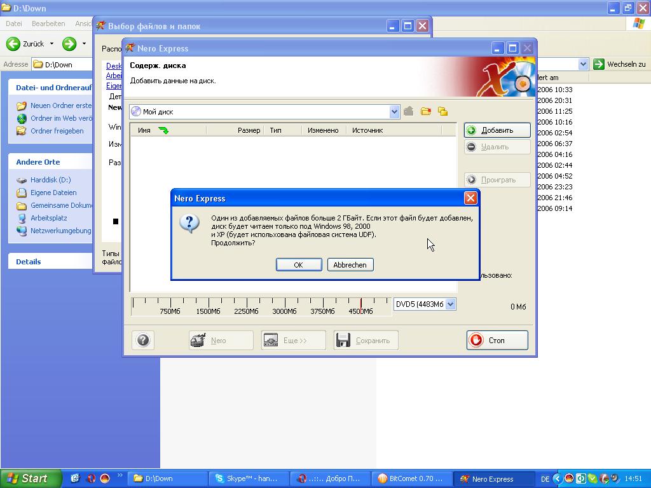Switch to Skype taskbar button

click(249, 478)
